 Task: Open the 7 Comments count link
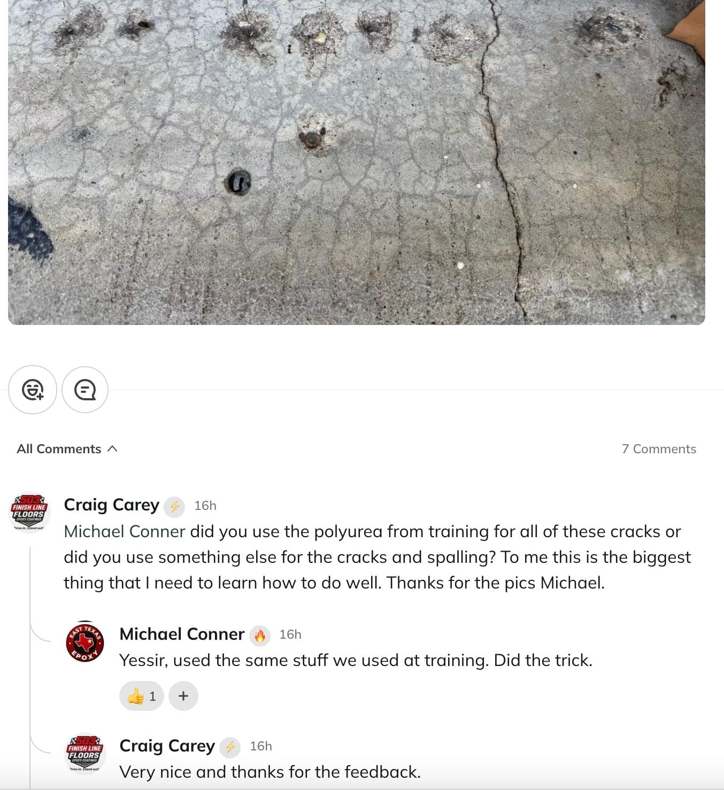pos(659,449)
